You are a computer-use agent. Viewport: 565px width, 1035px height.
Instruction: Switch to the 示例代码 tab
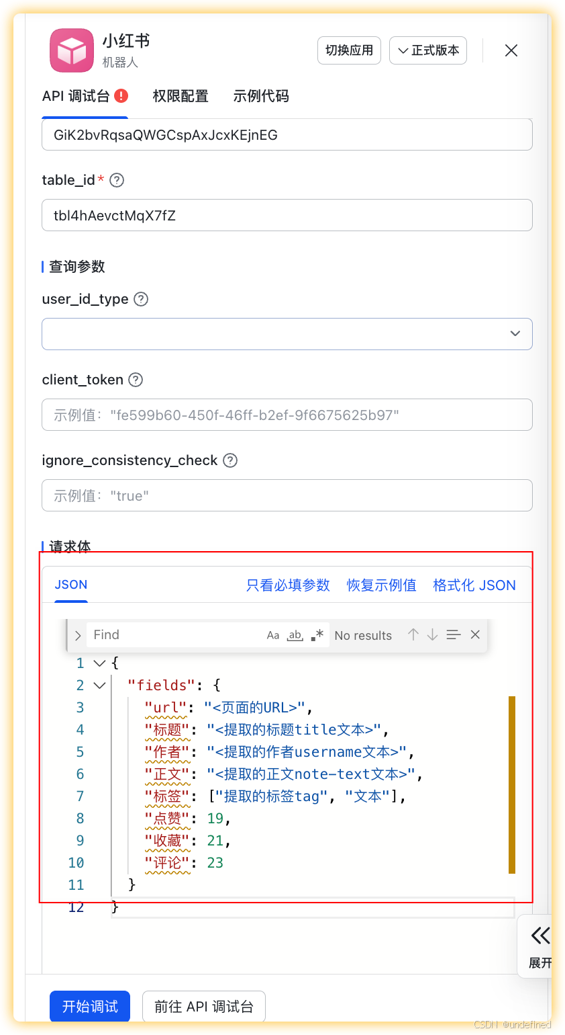[261, 96]
